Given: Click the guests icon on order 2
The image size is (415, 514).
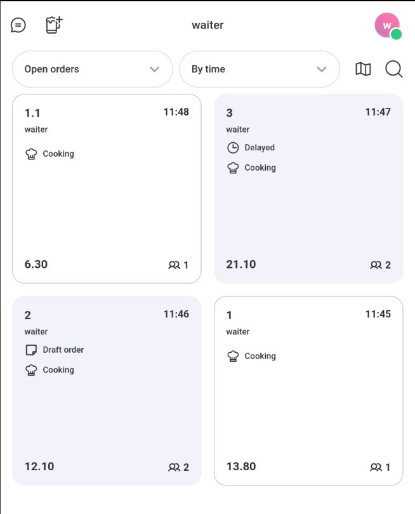Looking at the screenshot, I should point(174,467).
